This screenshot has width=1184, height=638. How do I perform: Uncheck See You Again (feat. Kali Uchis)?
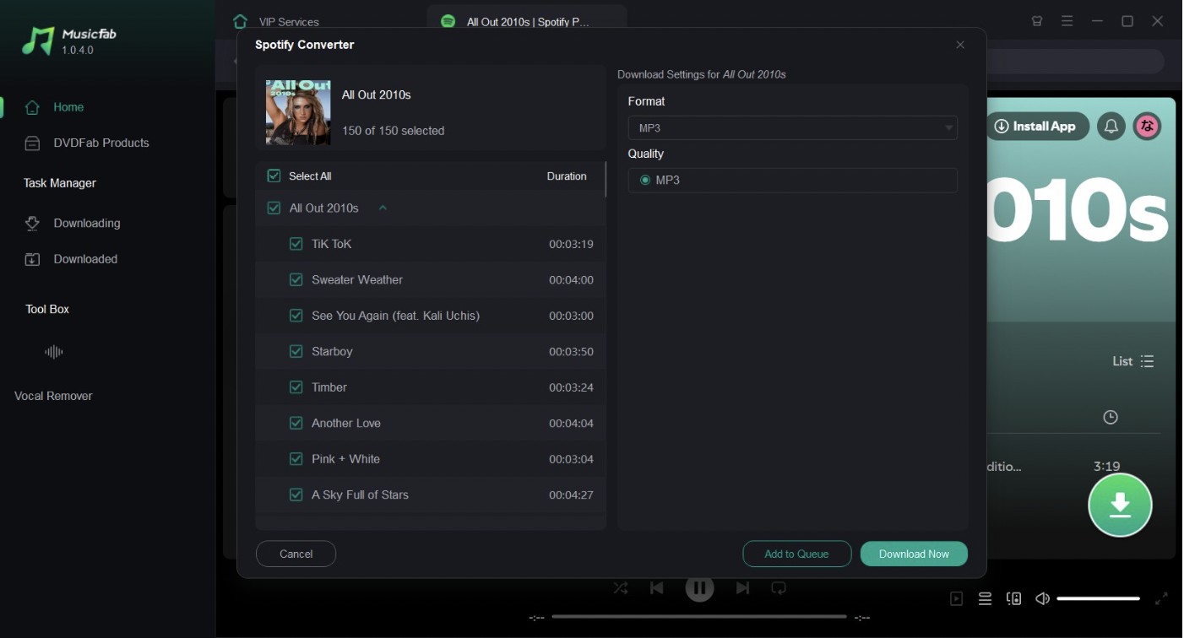click(x=296, y=316)
